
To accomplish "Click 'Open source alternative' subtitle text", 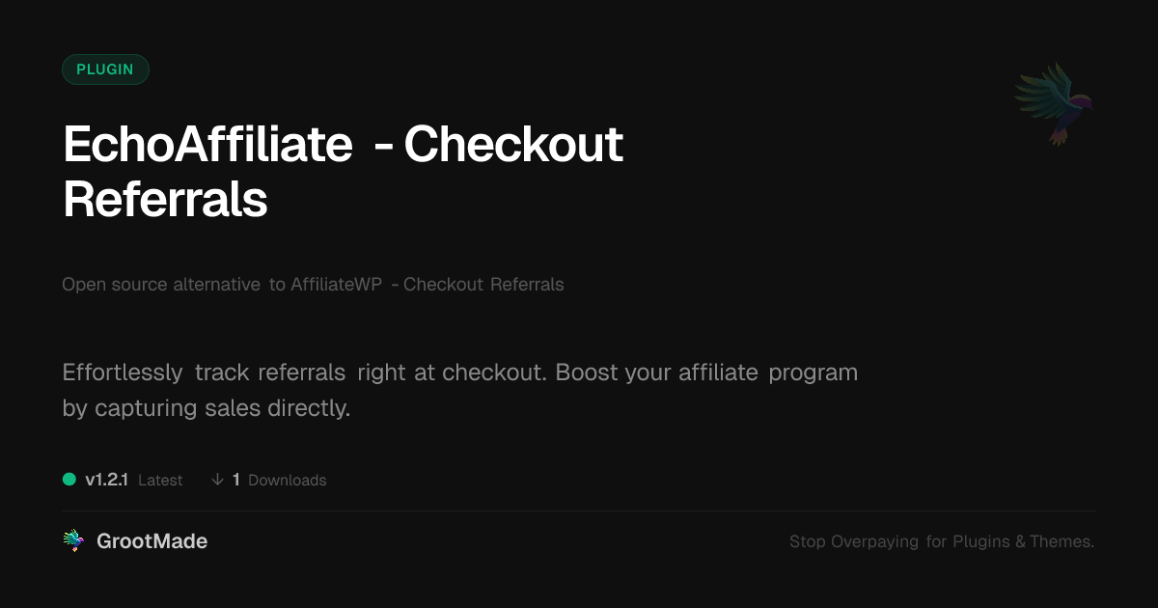I will tap(160, 285).
